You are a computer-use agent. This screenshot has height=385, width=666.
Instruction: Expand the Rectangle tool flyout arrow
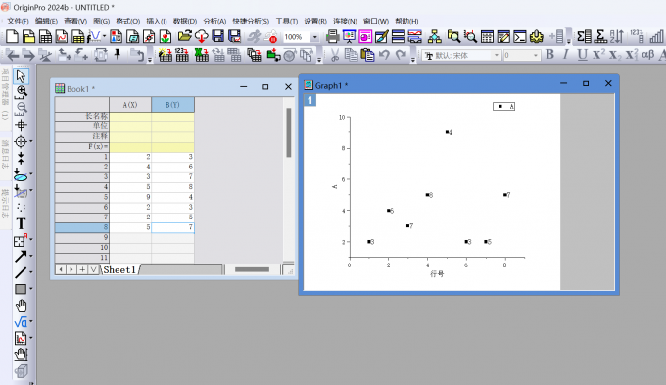pos(31,289)
